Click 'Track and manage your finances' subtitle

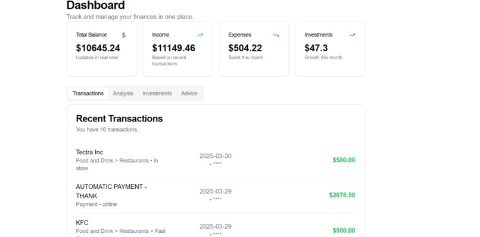point(130,17)
